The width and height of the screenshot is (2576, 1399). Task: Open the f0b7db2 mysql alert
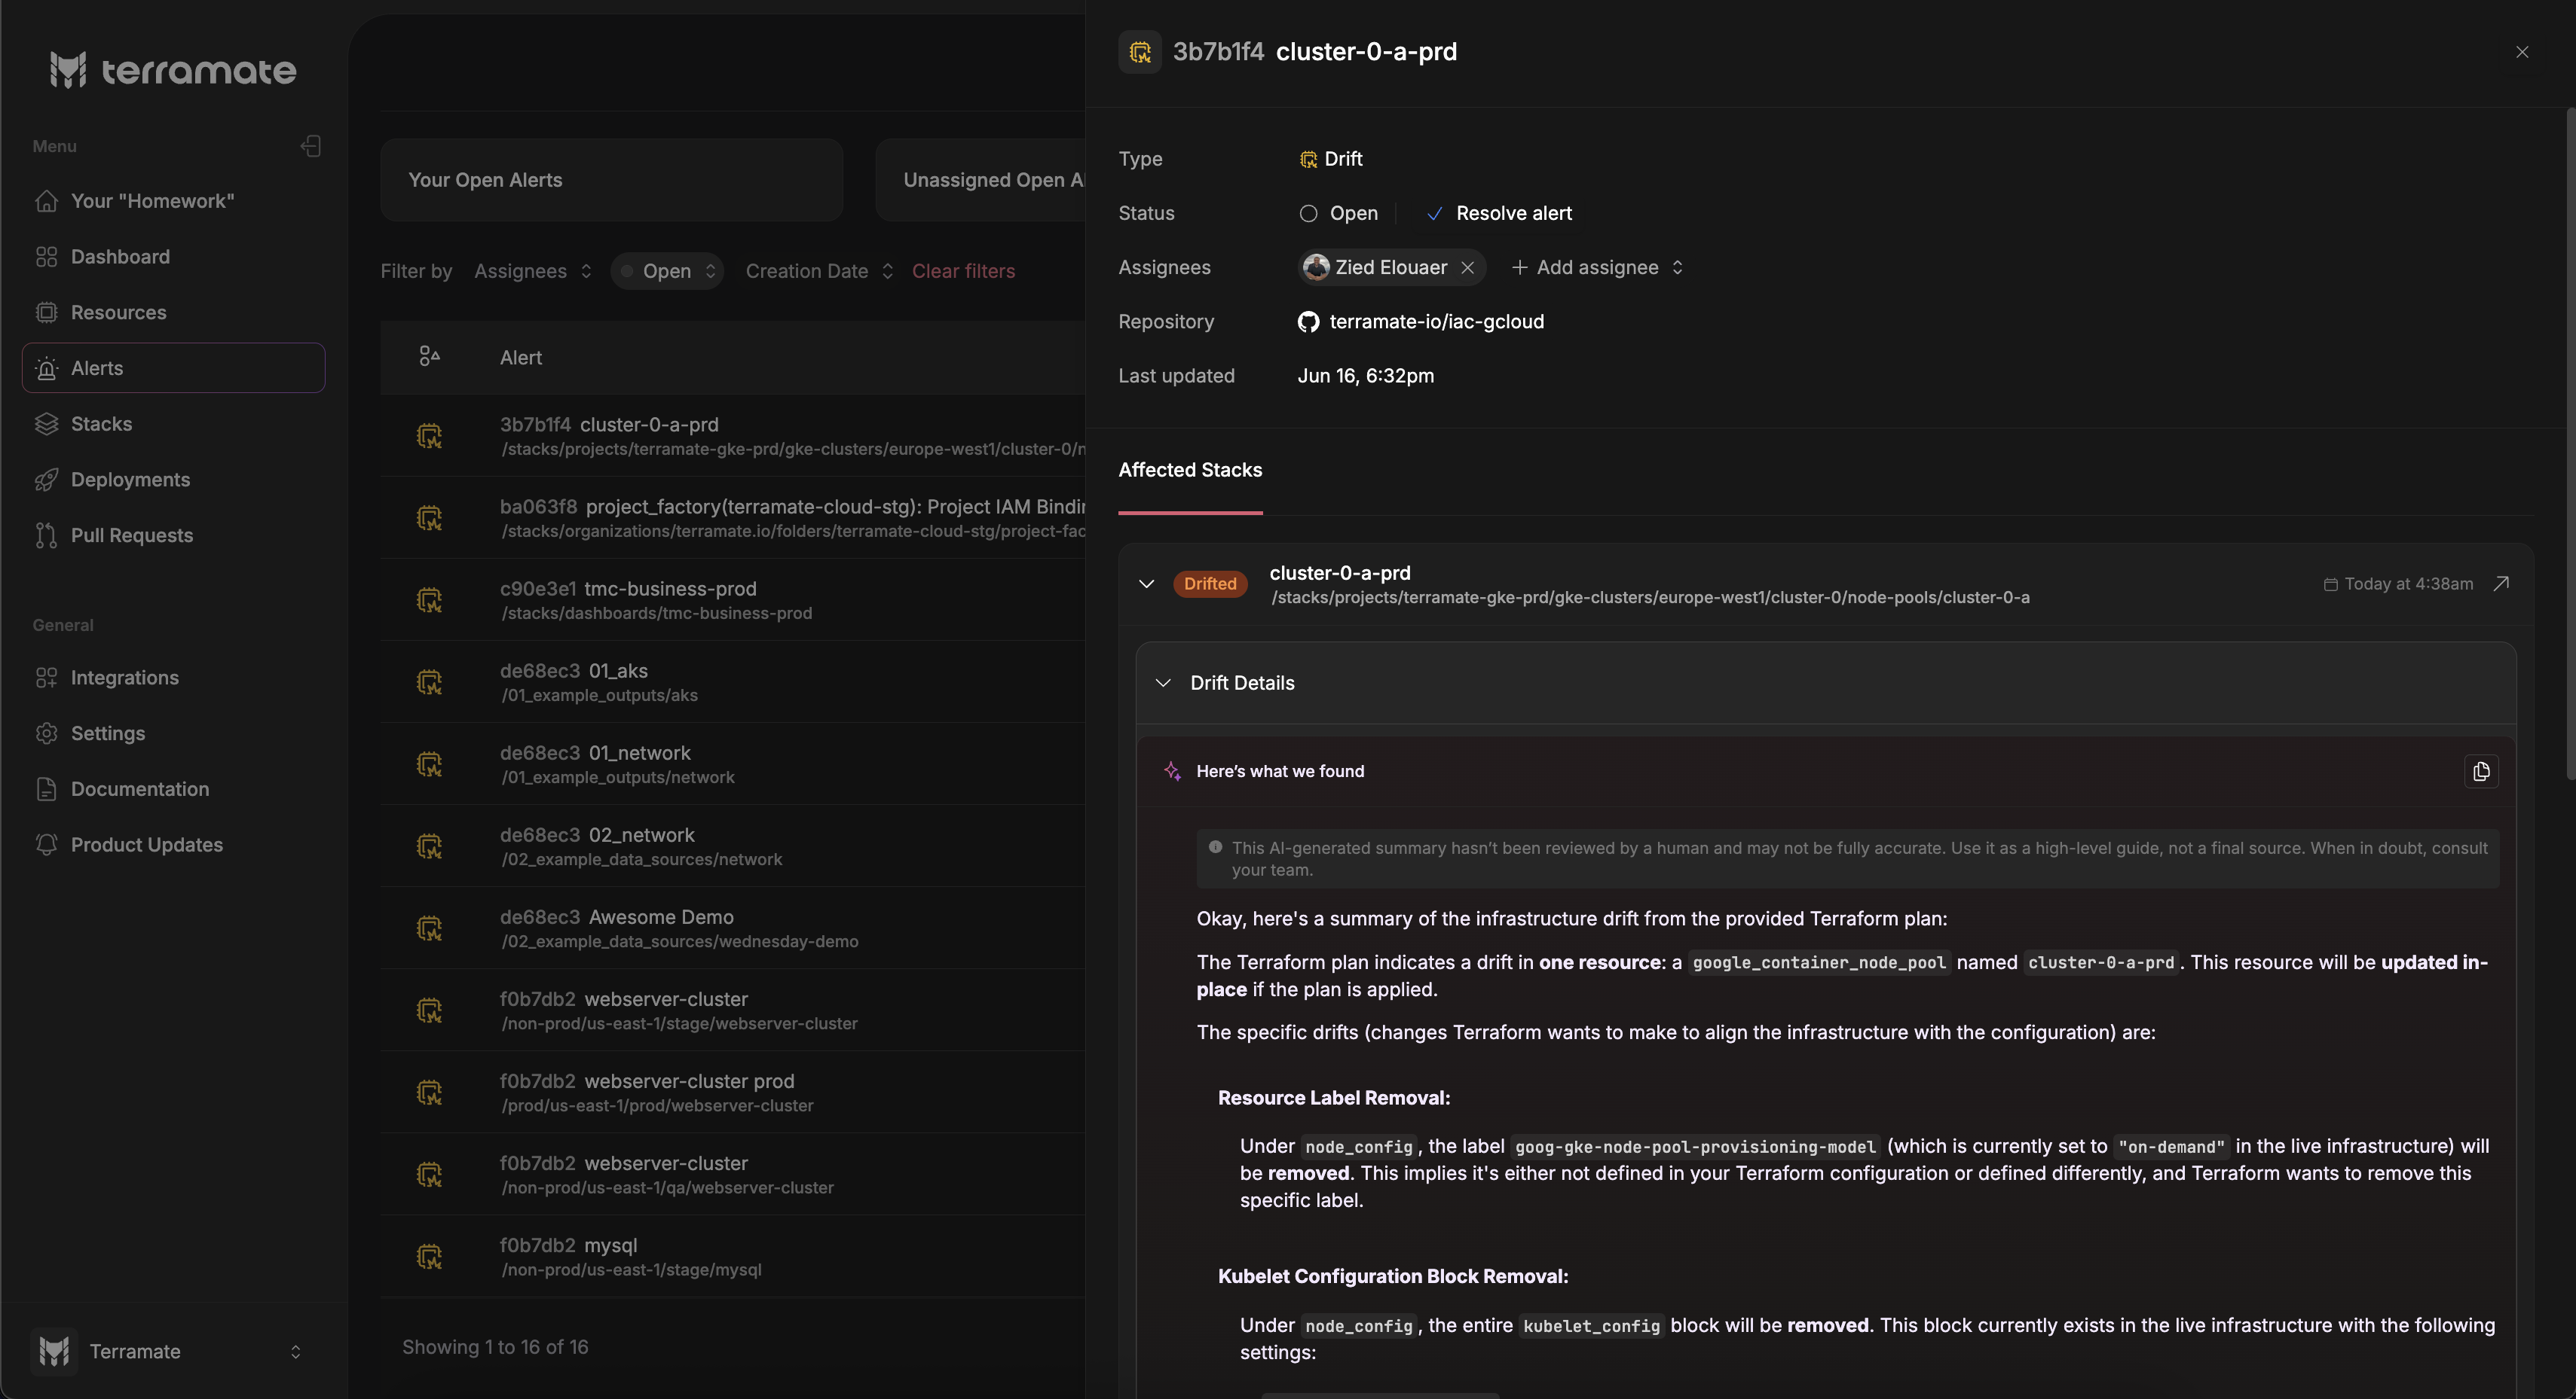pos(732,1256)
